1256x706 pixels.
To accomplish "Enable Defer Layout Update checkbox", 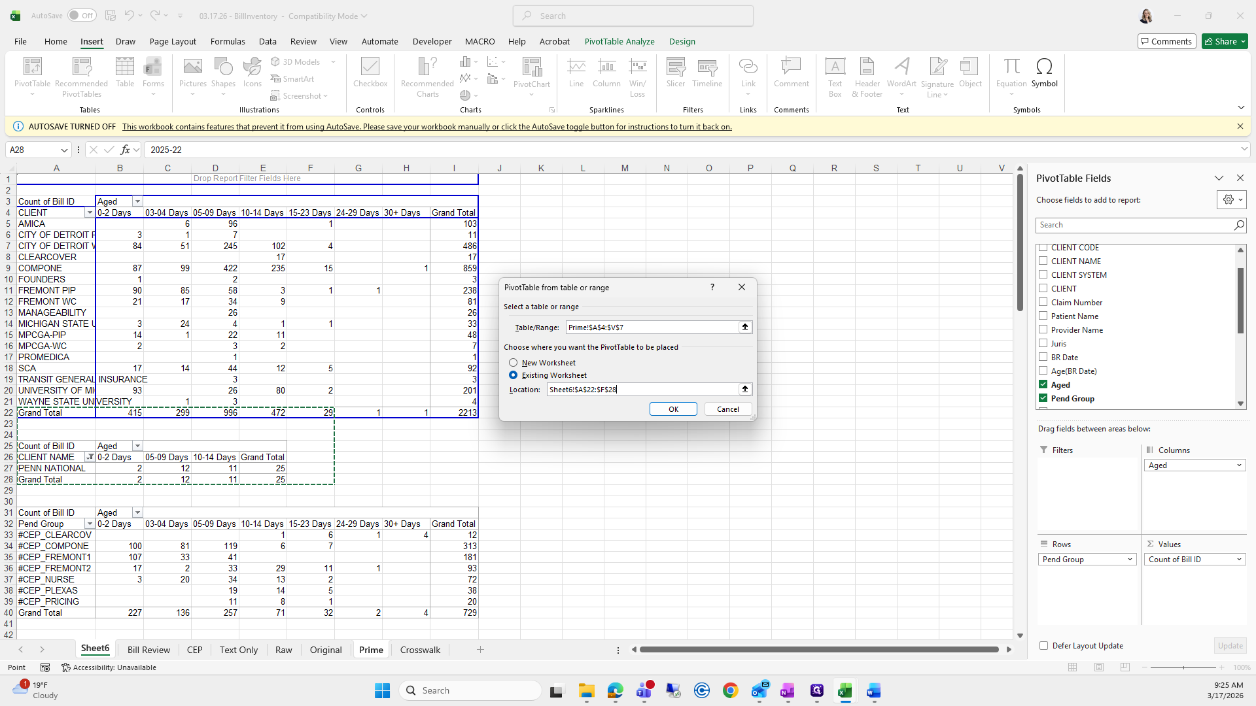I will 1044,645.
